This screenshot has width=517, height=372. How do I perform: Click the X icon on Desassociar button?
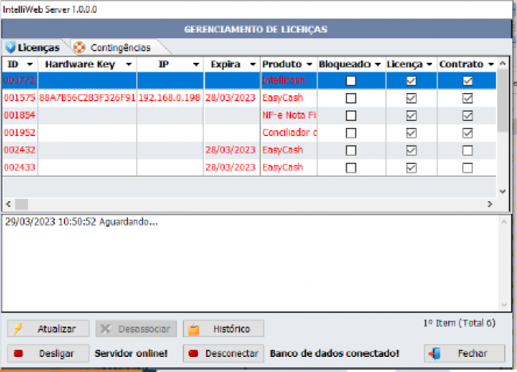click(x=106, y=329)
